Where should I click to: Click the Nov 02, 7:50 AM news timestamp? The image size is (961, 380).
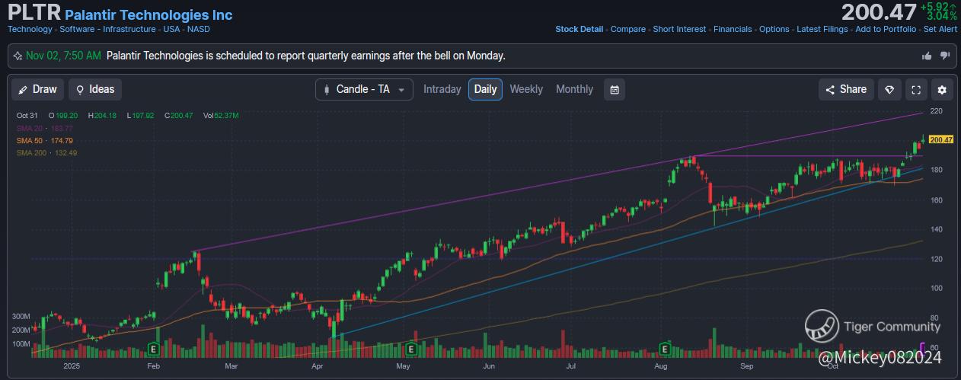(x=63, y=56)
